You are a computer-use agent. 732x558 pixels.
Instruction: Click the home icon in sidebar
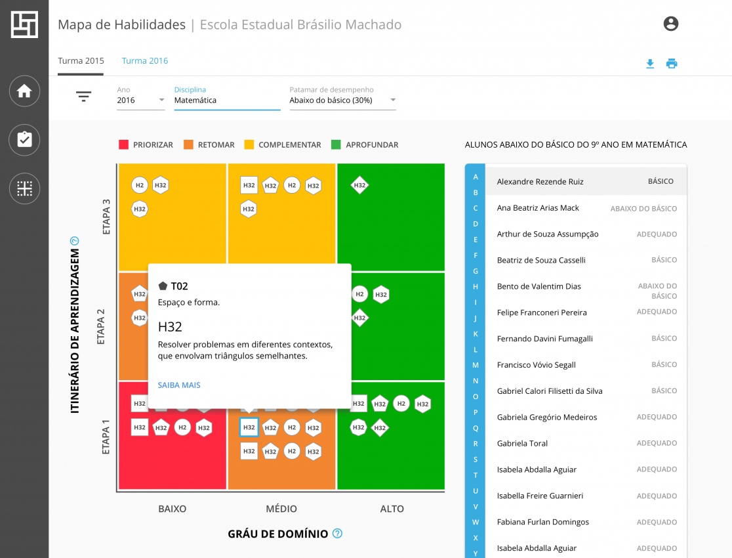pyautogui.click(x=24, y=91)
